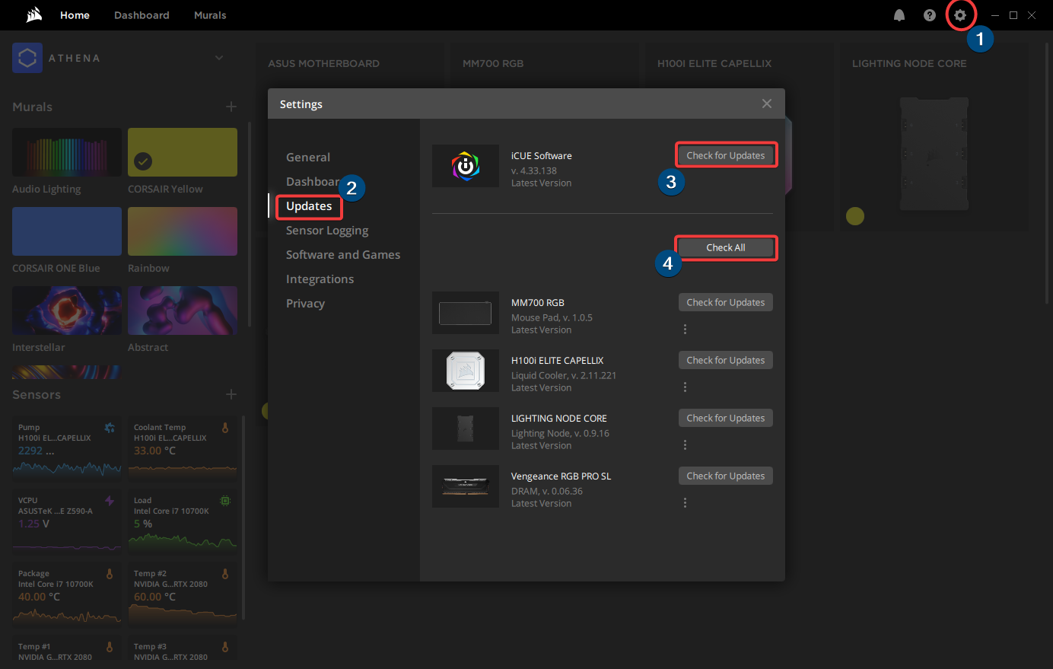The width and height of the screenshot is (1053, 669).
Task: Click the Load 5 % sensor graph
Action: click(x=183, y=541)
